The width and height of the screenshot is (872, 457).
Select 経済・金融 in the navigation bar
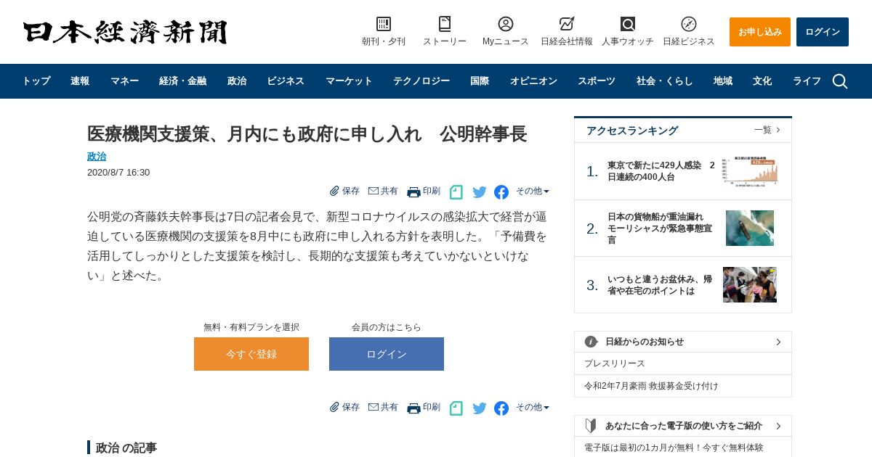[182, 81]
